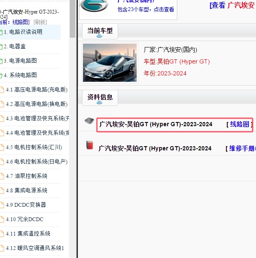Open 4.3 电池管理及快充系统 diagram
Viewport: 256px width, 258px height.
tap(38, 119)
